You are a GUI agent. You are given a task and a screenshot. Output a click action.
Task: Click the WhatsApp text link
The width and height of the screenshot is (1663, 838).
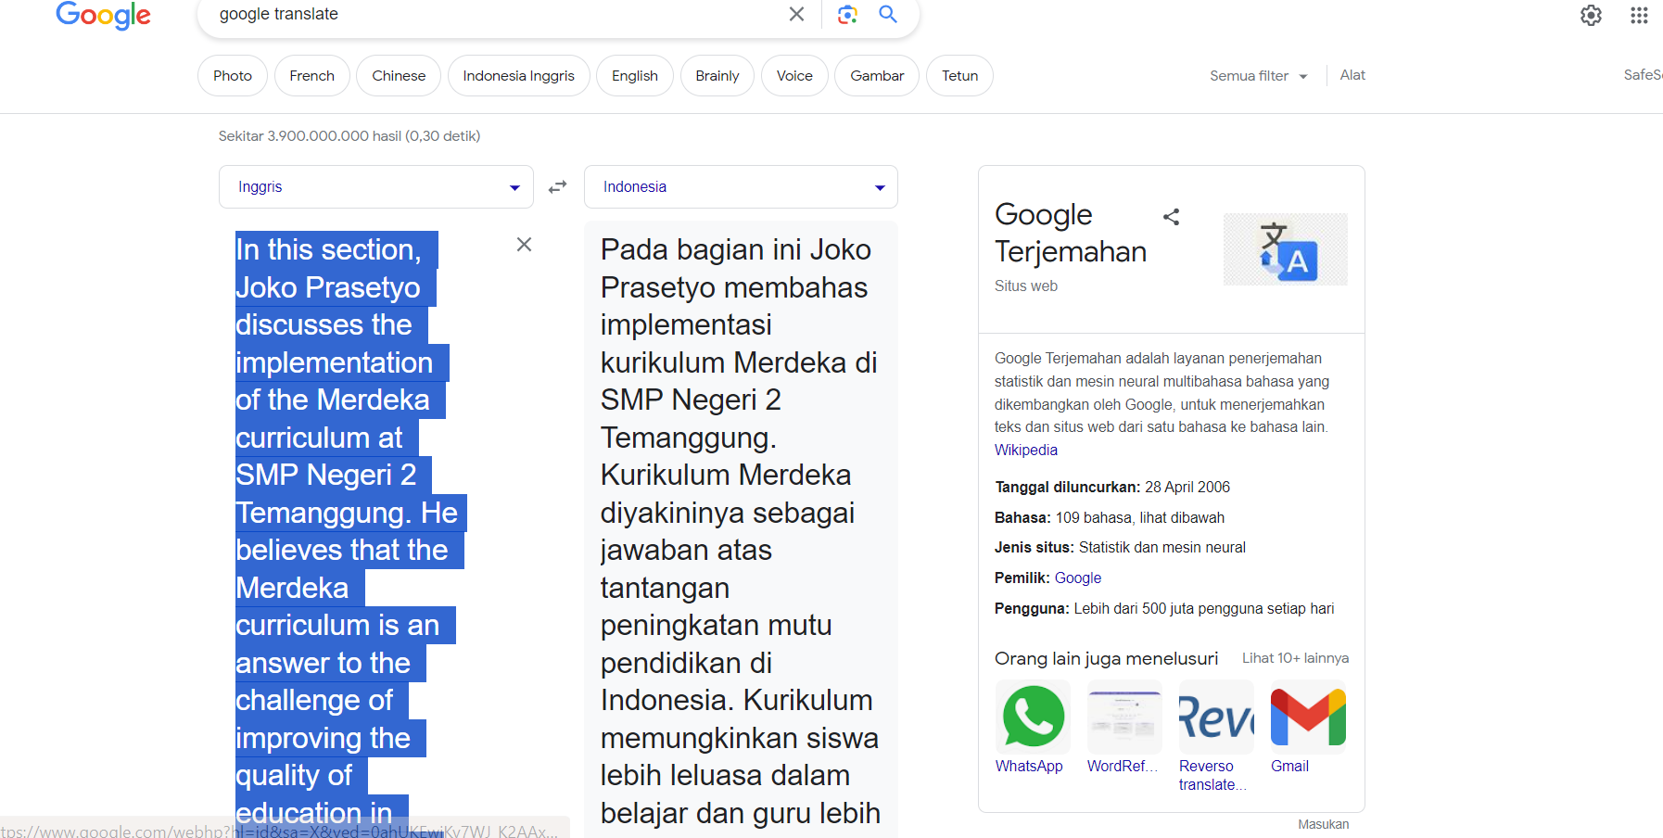point(1029,766)
